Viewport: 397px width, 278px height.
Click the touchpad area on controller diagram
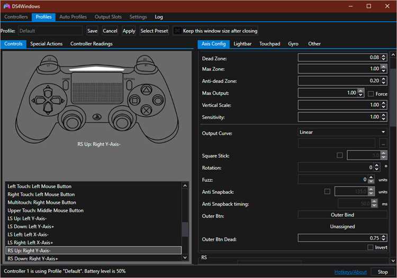coord(97,88)
